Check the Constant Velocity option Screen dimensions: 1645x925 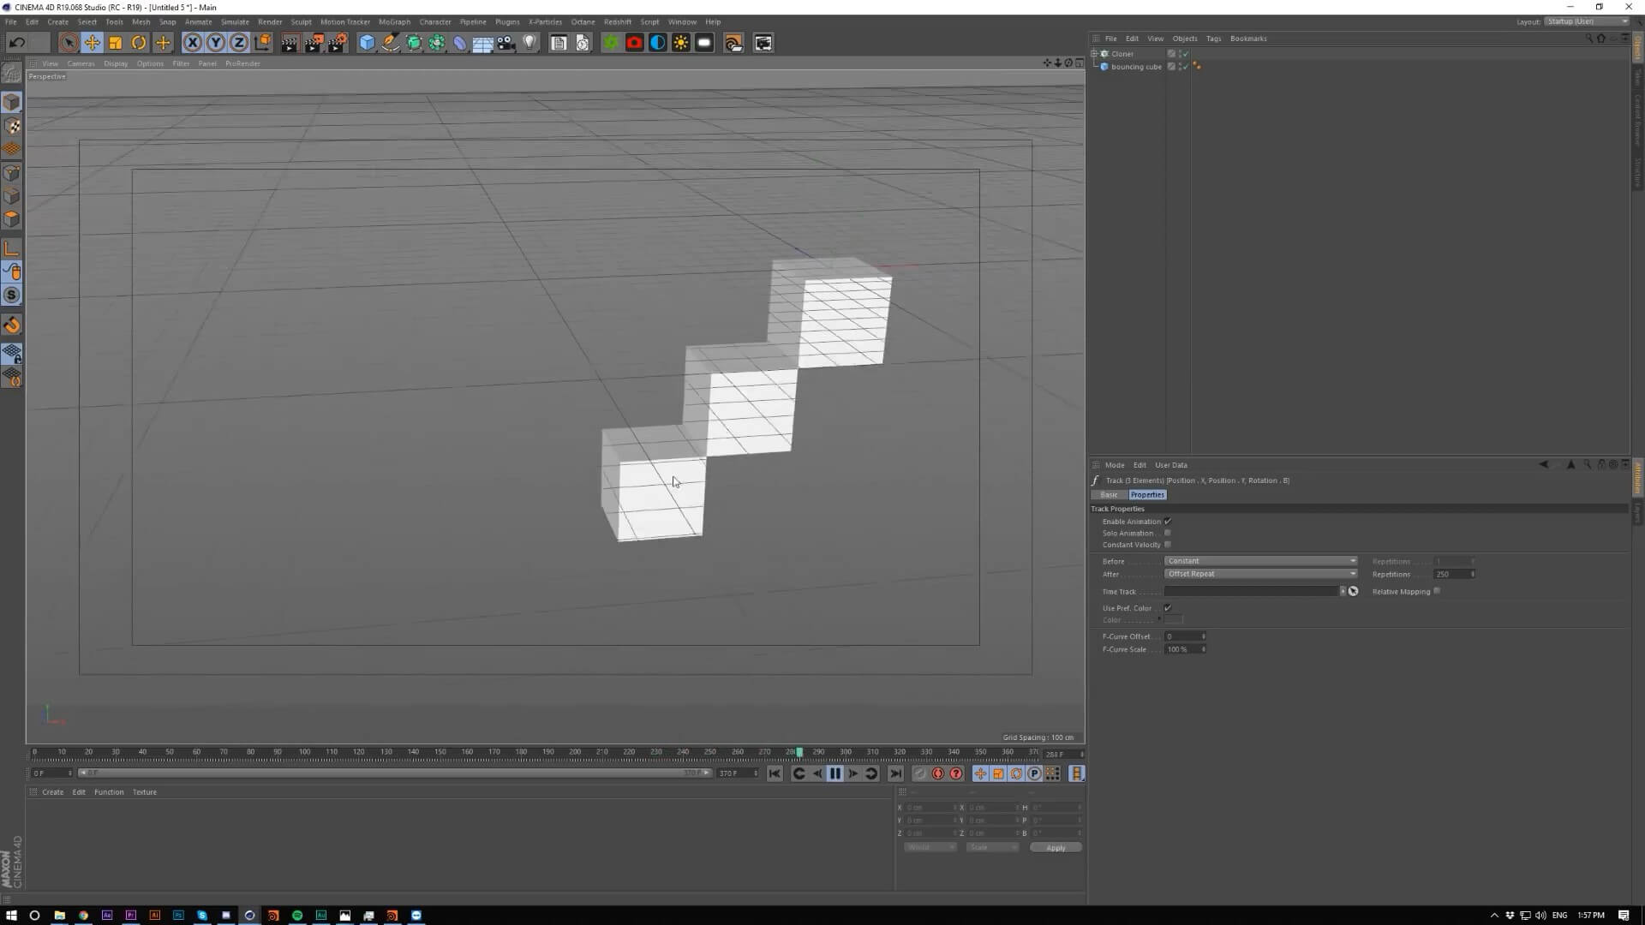point(1168,545)
